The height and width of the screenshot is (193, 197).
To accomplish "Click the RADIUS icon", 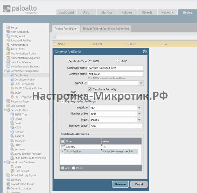I will pyautogui.click(x=12, y=136).
